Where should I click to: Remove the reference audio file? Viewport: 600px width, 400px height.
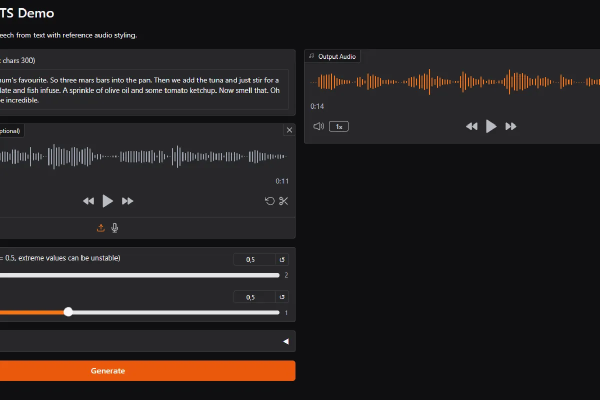tap(289, 130)
